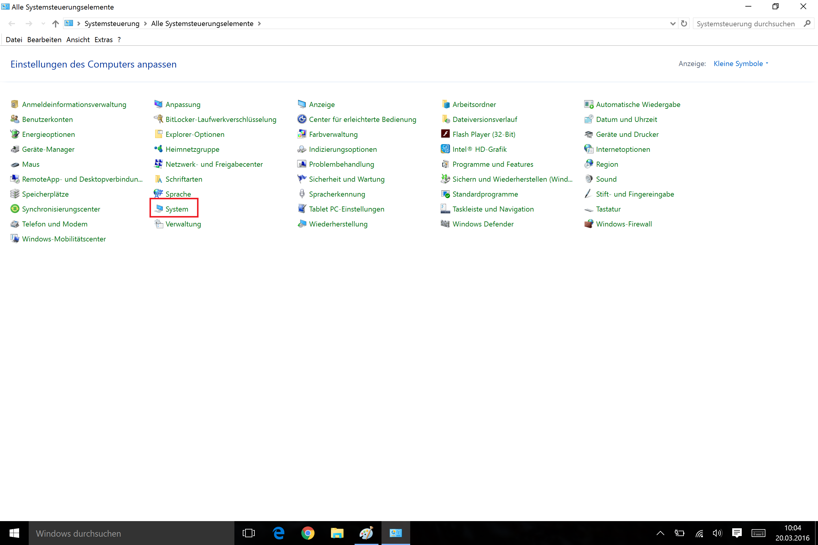
Task: Expand the address bar history dropdown
Action: [673, 24]
